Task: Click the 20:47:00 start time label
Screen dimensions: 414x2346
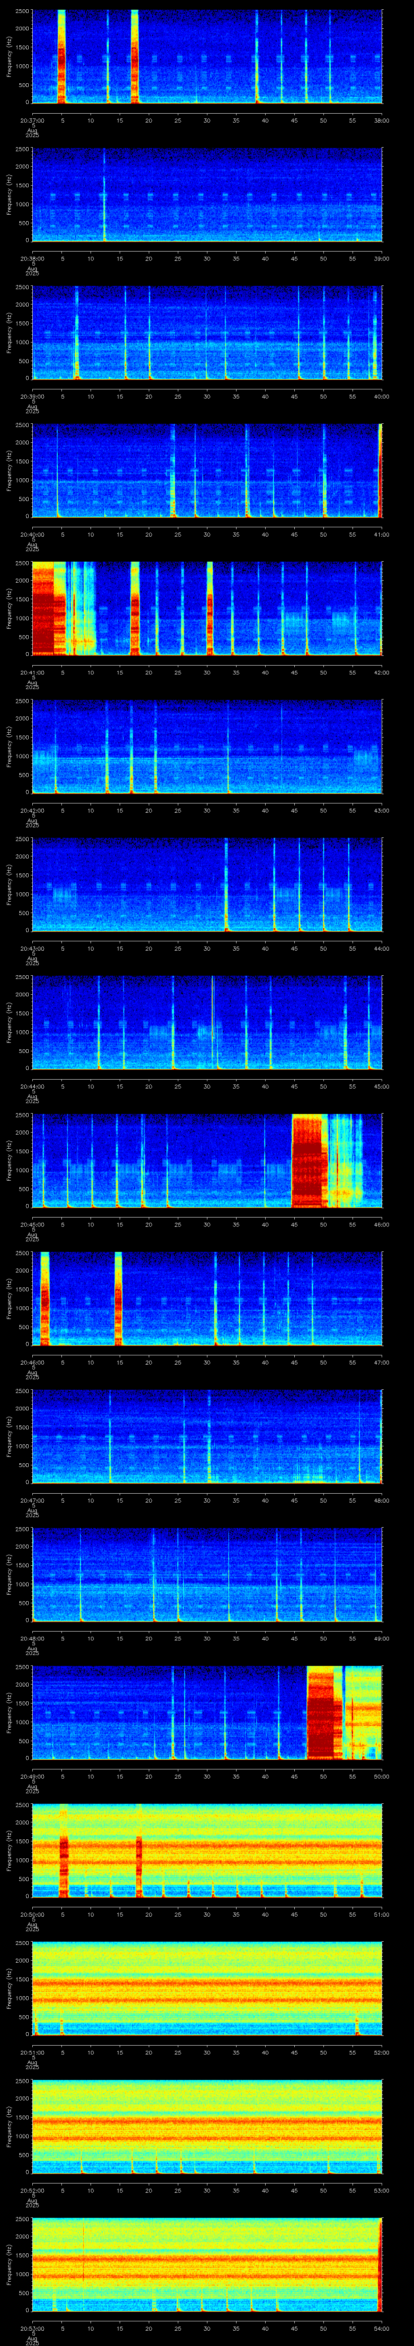Action: pos(32,1500)
